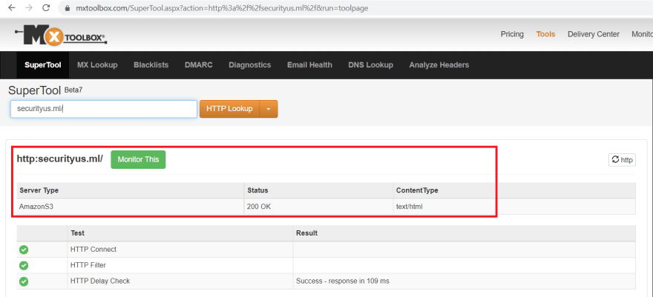Viewport: 653px width, 297px height.
Task: Select the HTTP Connect test row text
Action: [x=93, y=250]
